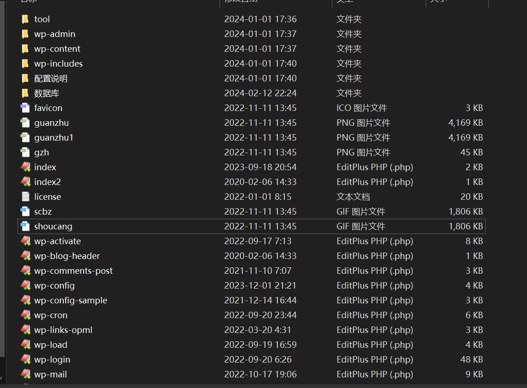Click the index2 PHP file icon
The height and width of the screenshot is (388, 527).
(25, 182)
